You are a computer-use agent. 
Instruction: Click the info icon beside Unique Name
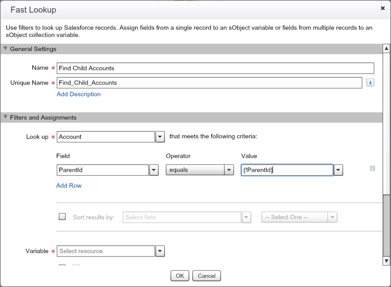pos(370,83)
